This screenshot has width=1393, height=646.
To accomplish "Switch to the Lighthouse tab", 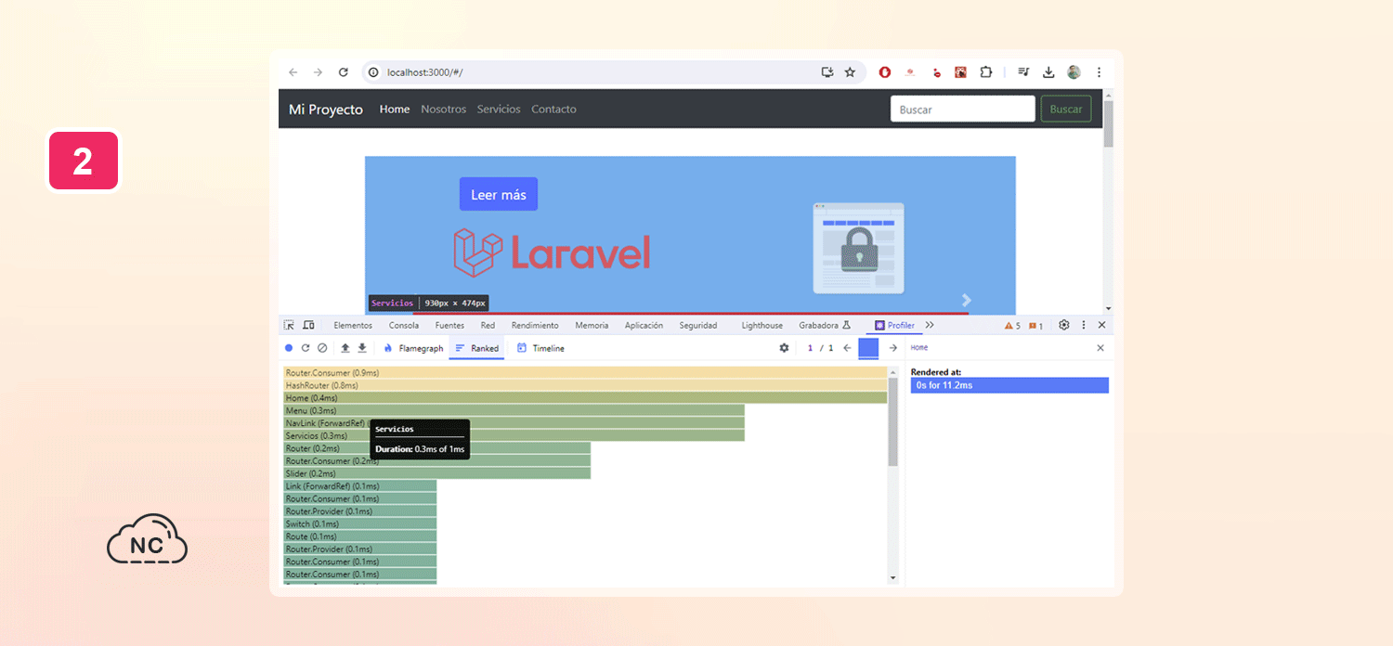I will [762, 326].
